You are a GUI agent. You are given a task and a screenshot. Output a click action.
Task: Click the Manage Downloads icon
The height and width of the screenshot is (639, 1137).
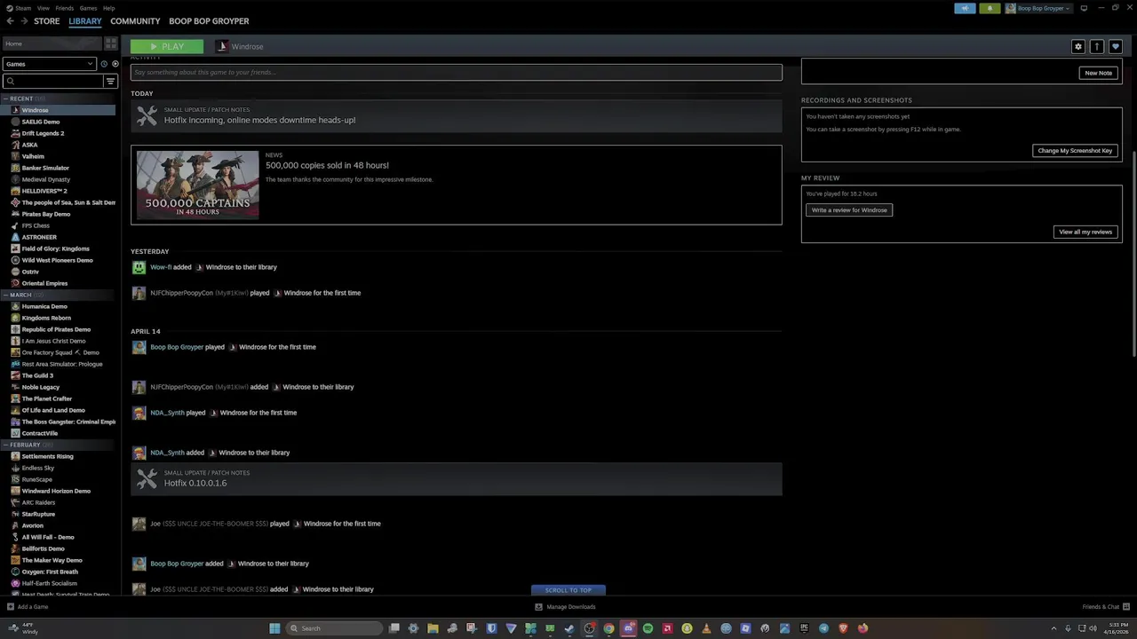coord(538,607)
